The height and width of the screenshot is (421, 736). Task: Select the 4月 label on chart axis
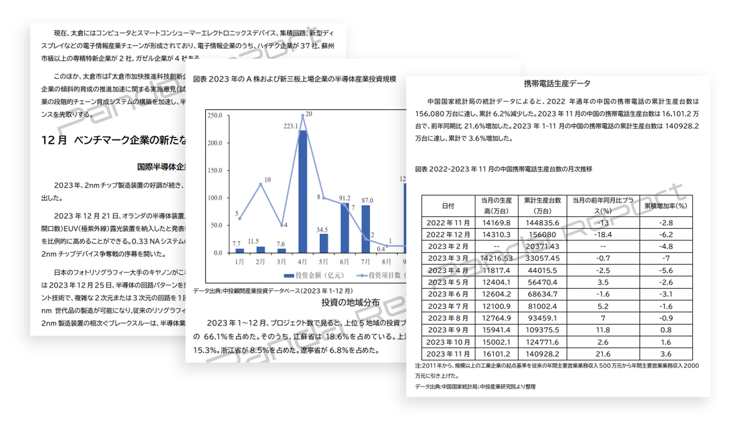click(x=302, y=262)
